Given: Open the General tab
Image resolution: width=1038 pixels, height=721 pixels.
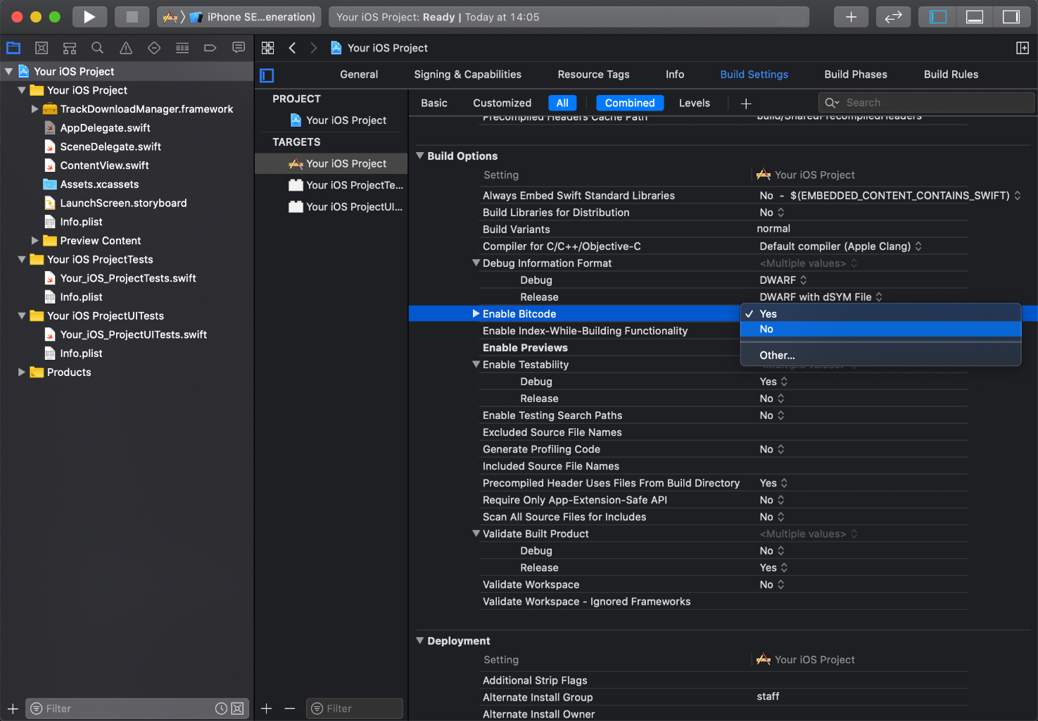Looking at the screenshot, I should point(359,75).
